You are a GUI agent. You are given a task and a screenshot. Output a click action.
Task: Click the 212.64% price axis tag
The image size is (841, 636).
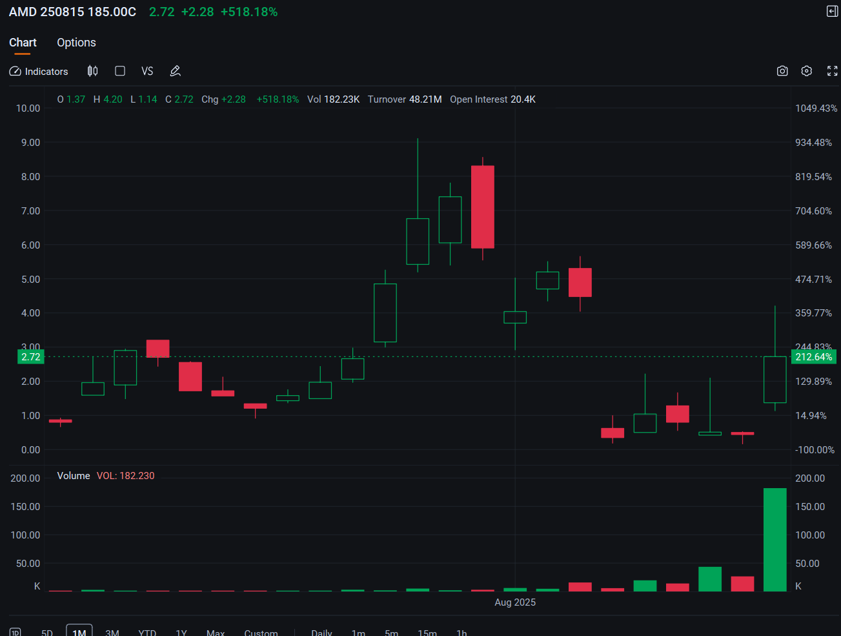[814, 357]
